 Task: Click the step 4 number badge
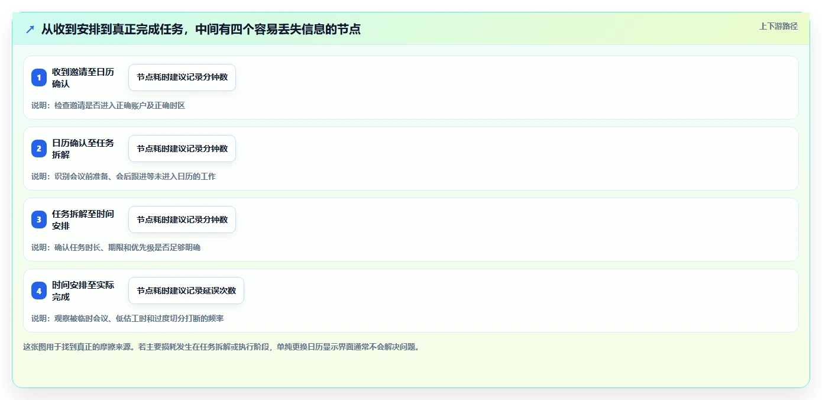(x=39, y=291)
